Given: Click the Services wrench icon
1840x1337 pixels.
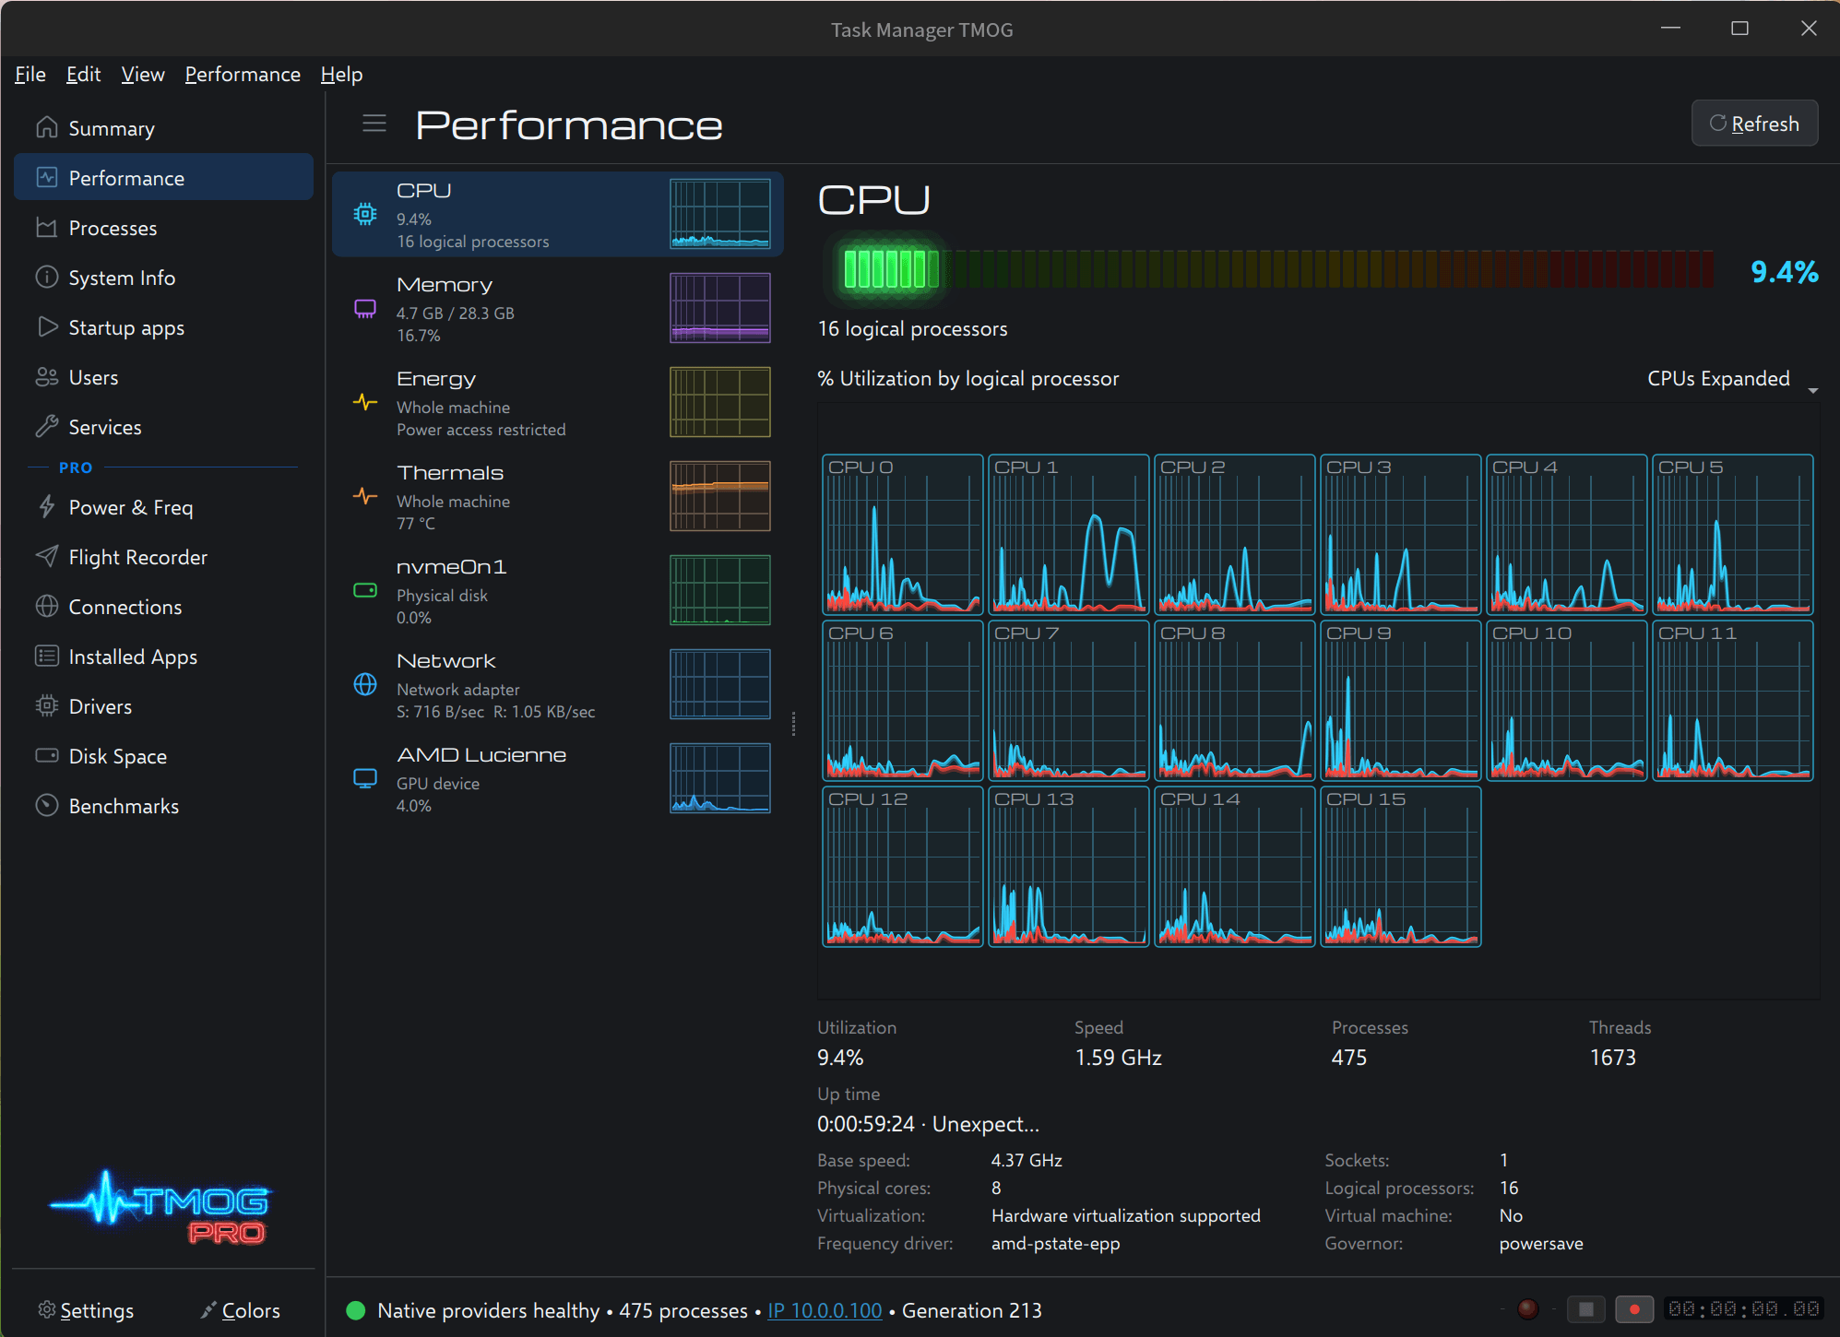Looking at the screenshot, I should click(x=46, y=426).
